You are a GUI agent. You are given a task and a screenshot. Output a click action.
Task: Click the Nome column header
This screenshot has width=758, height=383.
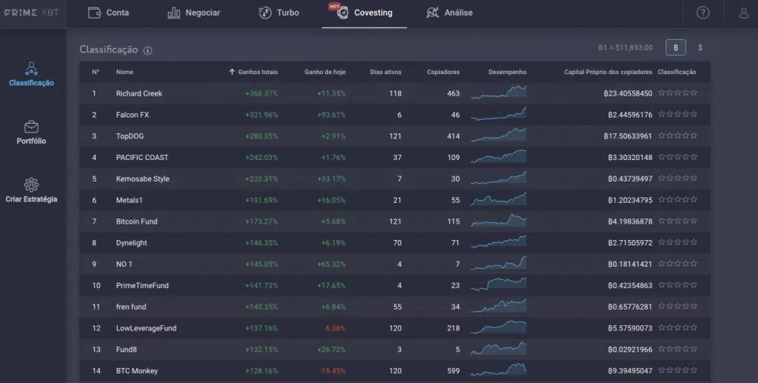point(124,72)
